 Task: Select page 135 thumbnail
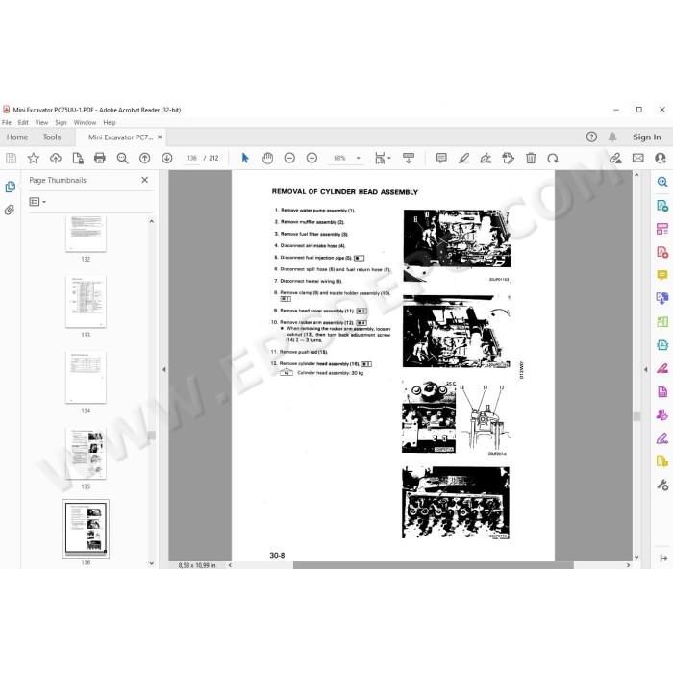(x=86, y=453)
